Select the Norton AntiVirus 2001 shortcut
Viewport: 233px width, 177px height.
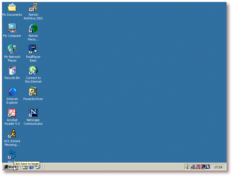(x=33, y=8)
